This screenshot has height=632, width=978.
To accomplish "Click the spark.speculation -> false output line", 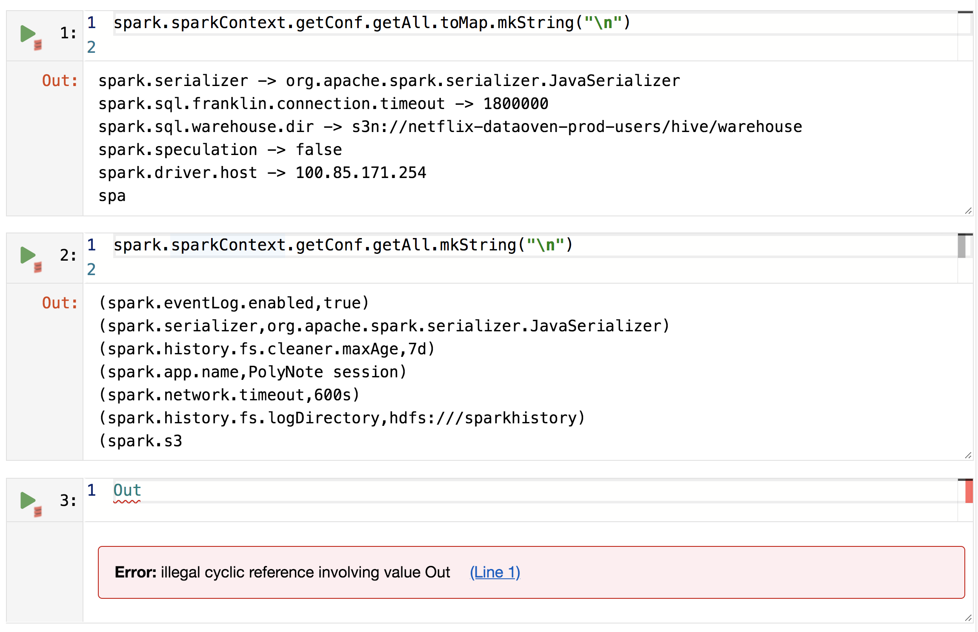I will coord(220,149).
